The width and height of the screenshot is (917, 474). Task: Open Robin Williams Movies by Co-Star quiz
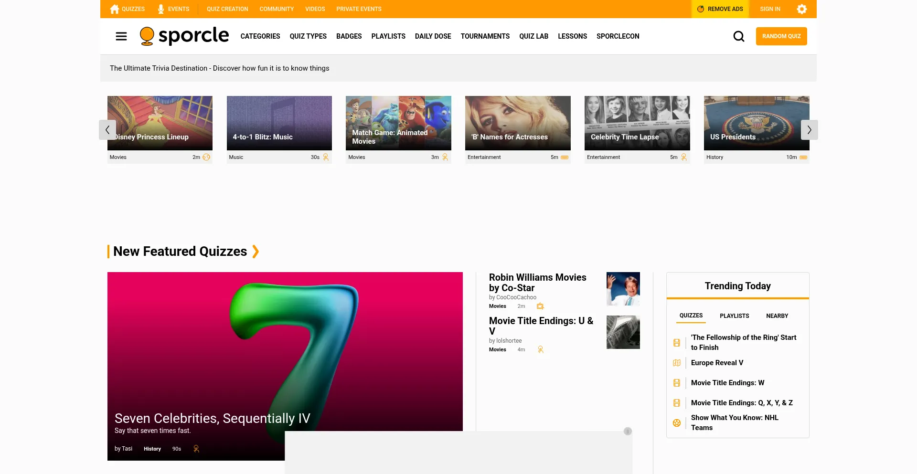tap(537, 283)
